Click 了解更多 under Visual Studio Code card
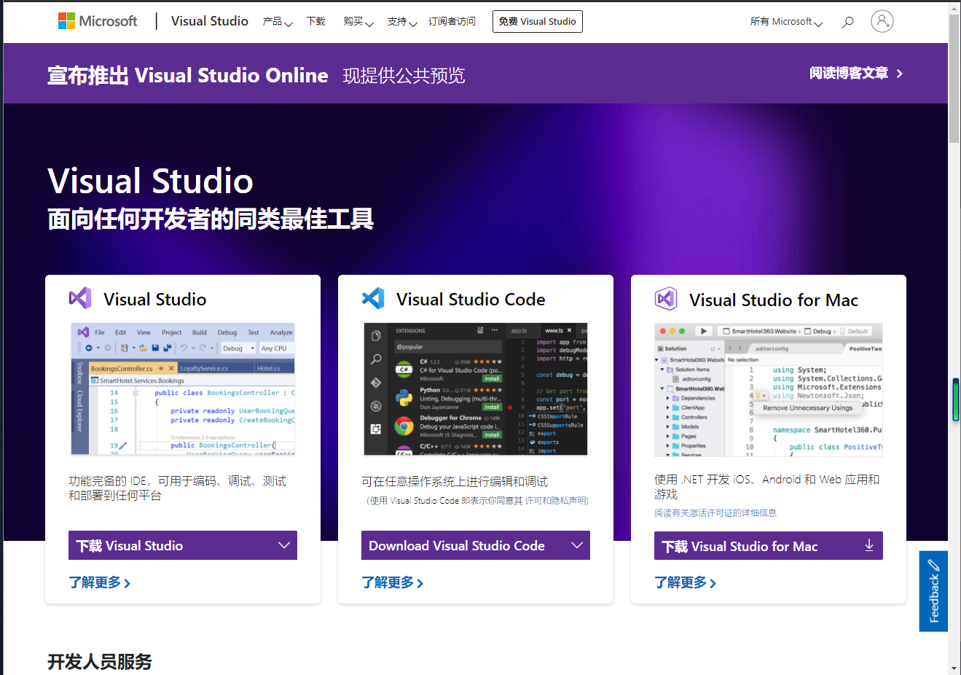This screenshot has height=675, width=961. 393,582
